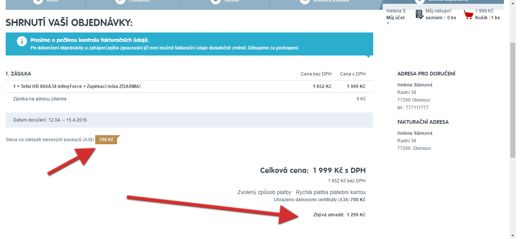This screenshot has height=239, width=516.
Task: Click the vertical scrollbar thumb
Action: [x=513, y=100]
